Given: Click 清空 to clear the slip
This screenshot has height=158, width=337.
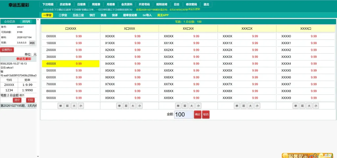Looking at the screenshot, I should pyautogui.click(x=17, y=100).
